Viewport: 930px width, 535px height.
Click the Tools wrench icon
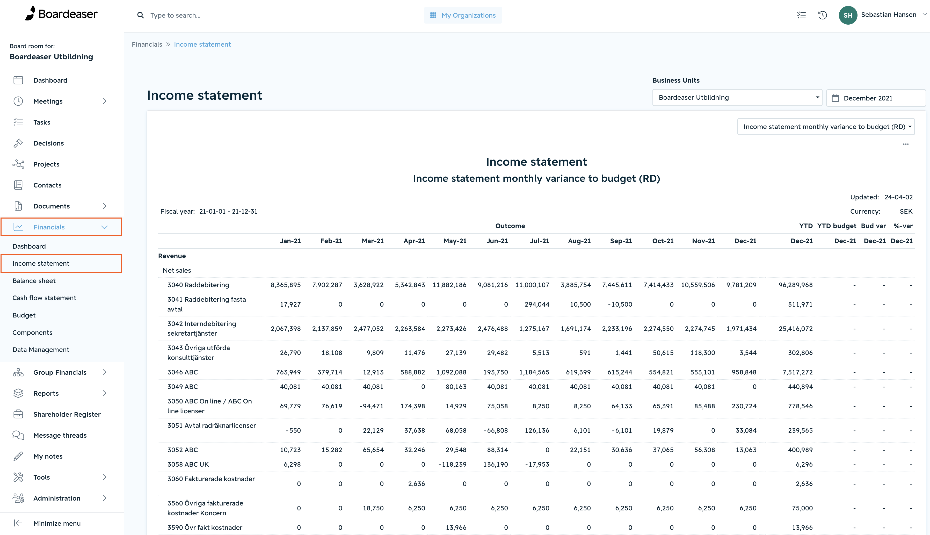(18, 477)
